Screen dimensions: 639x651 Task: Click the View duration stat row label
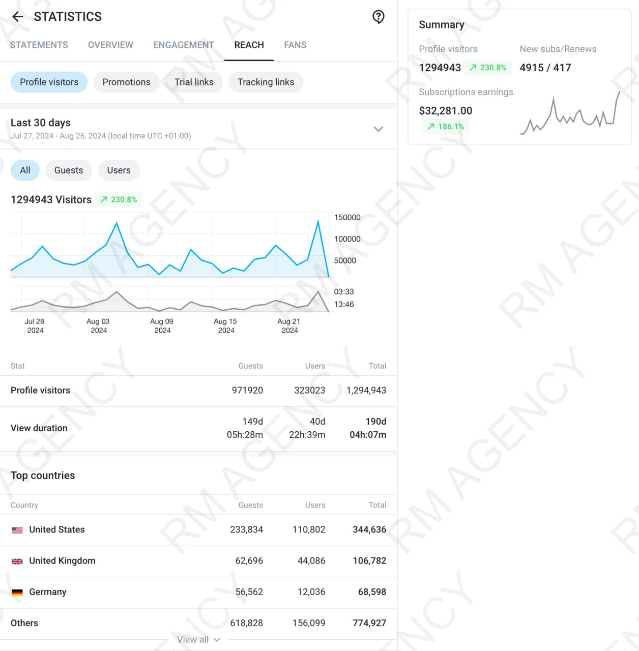pos(39,428)
